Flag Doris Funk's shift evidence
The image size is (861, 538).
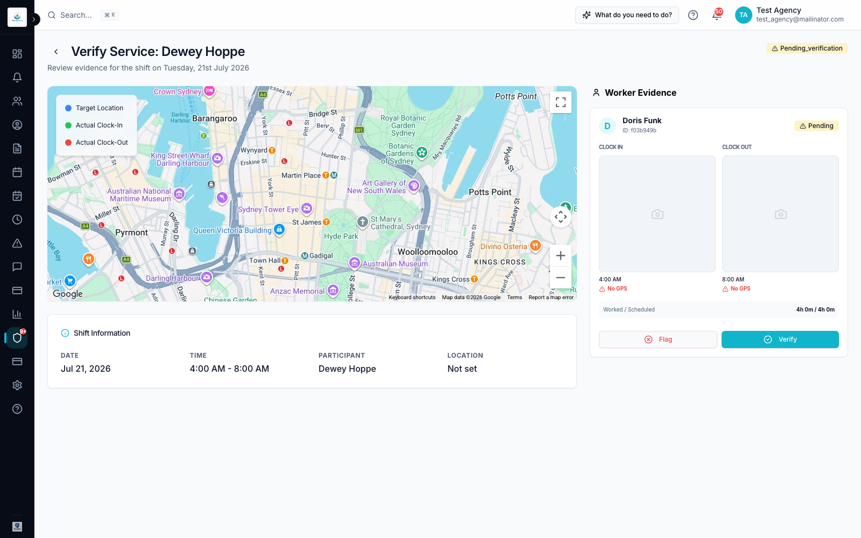658,339
